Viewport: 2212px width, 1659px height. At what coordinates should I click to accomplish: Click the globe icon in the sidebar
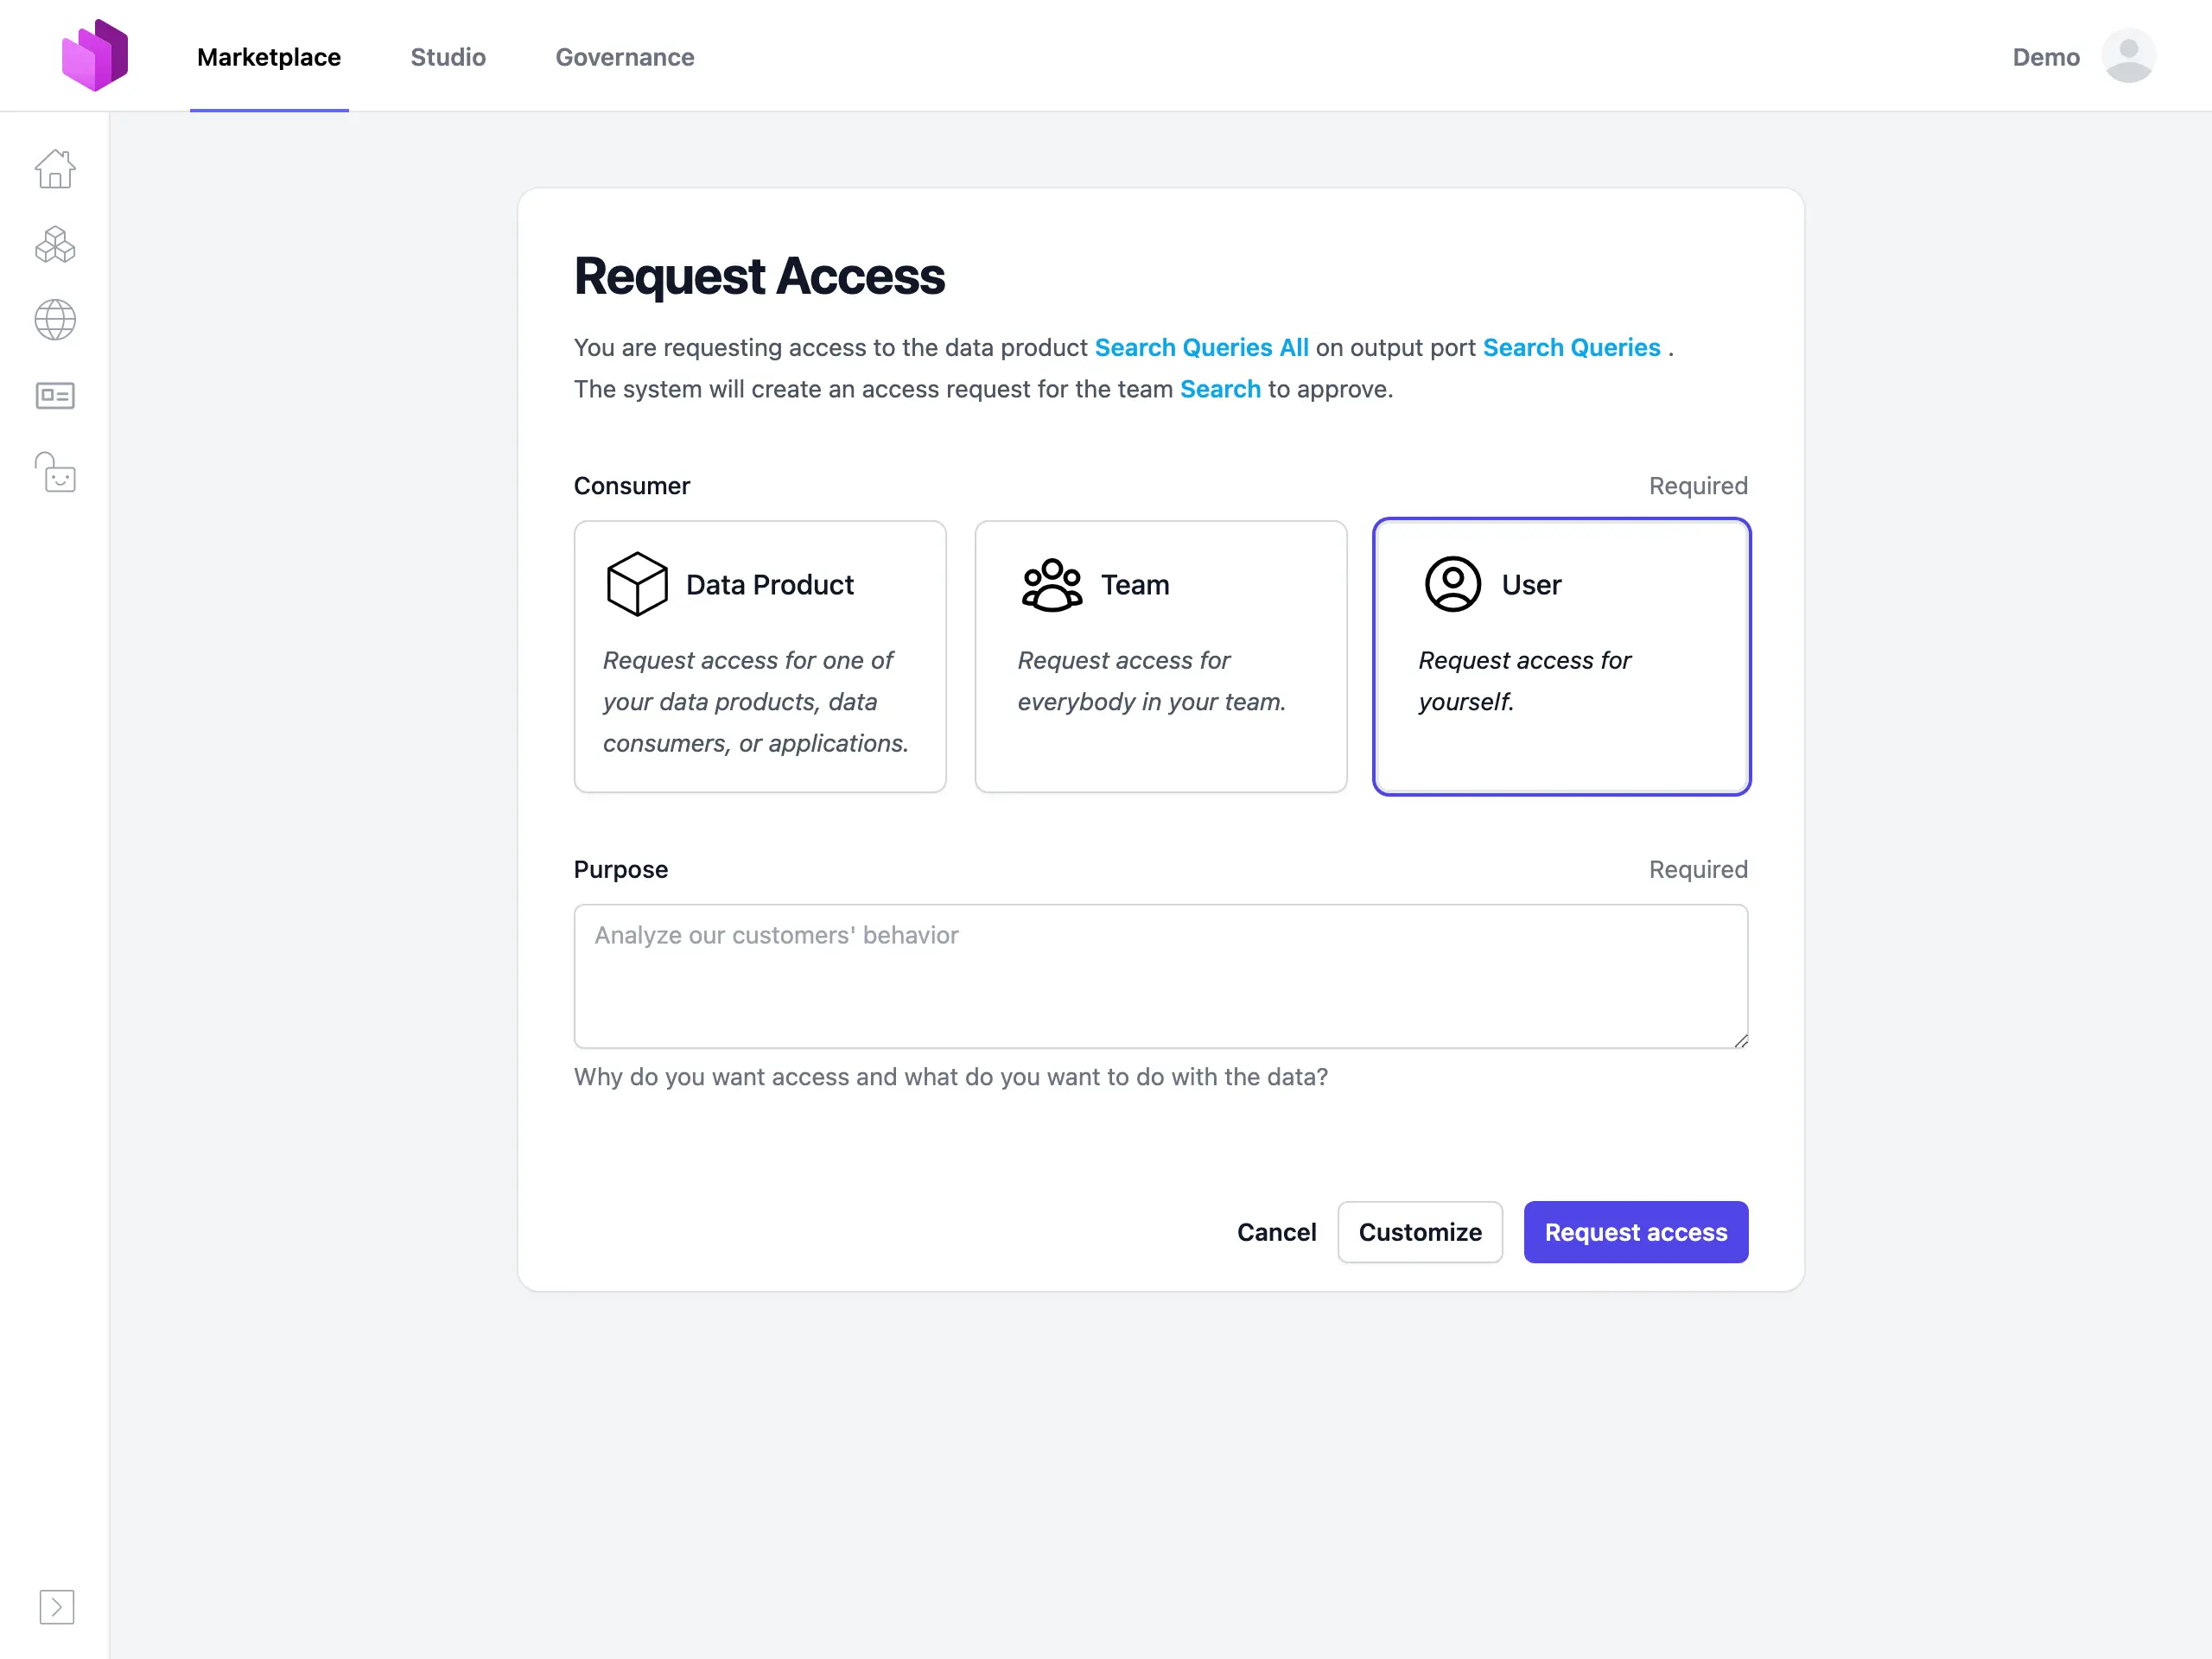tap(55, 320)
